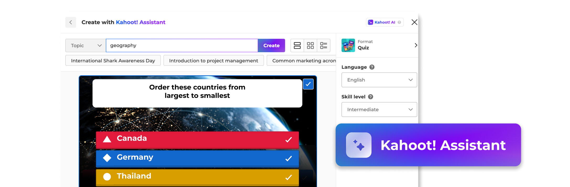The width and height of the screenshot is (570, 187).
Task: Expand the Format Quiz chevron
Action: coord(416,45)
